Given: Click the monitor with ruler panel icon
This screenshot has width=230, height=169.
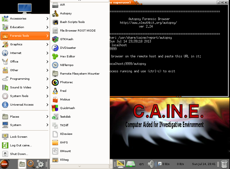Looking at the screenshot, I should 121,164.
